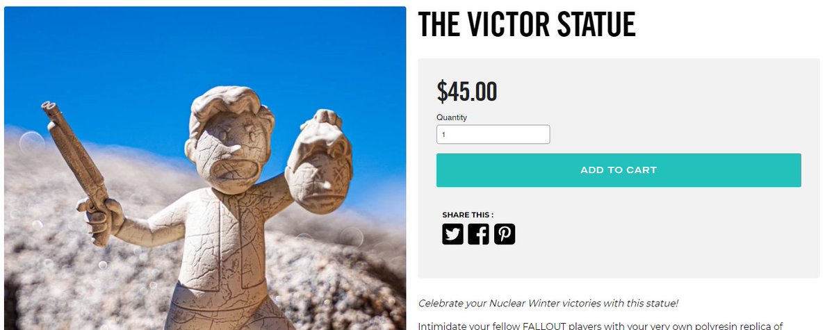This screenshot has width=834, height=330.
Task: Select the $45.00 price text
Action: point(467,92)
